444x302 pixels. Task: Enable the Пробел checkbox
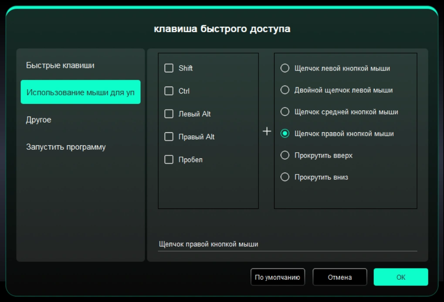click(169, 160)
